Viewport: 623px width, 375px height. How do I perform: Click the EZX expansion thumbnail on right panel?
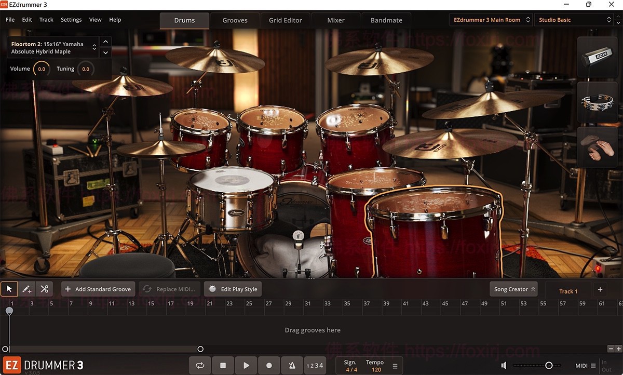pyautogui.click(x=597, y=57)
